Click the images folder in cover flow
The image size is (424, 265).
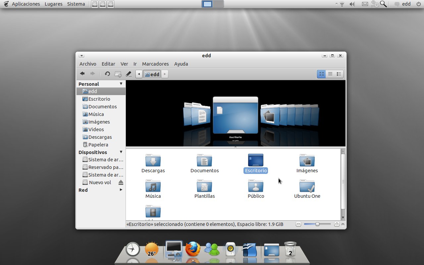click(269, 114)
